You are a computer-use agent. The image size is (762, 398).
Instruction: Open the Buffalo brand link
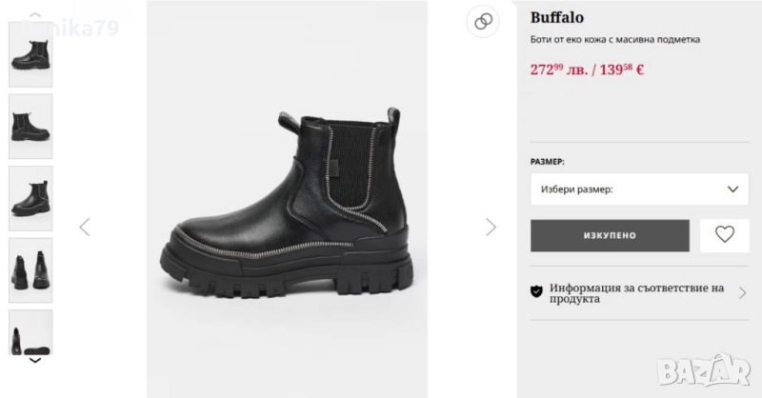tap(557, 17)
